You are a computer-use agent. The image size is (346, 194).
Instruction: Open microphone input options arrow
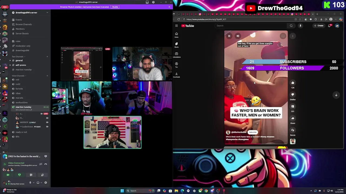point(34,182)
